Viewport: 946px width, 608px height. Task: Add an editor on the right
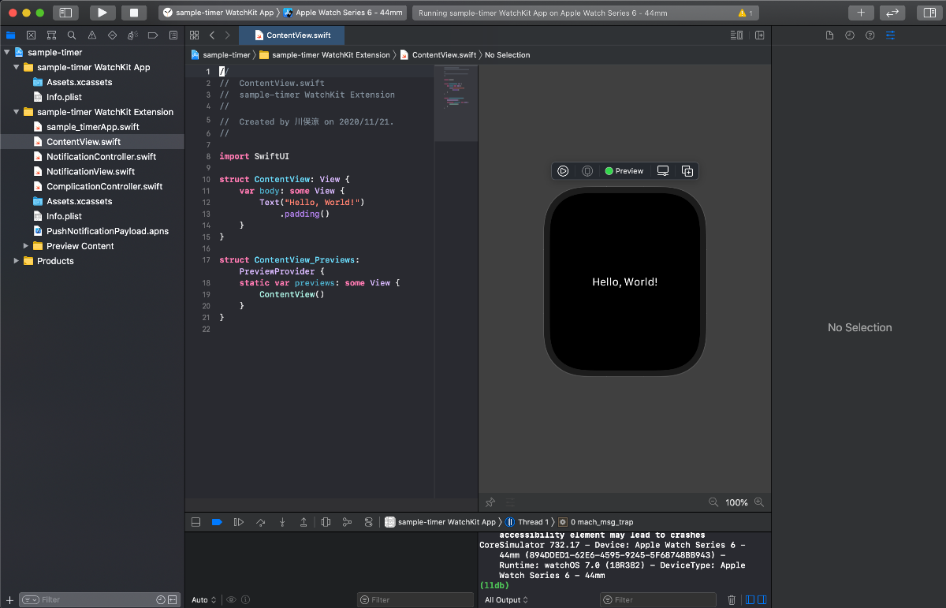coord(760,35)
